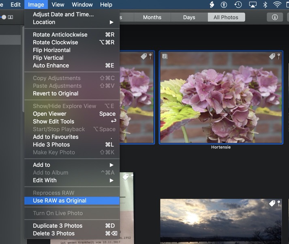This screenshot has height=244, width=289.
Task: Choose Auto Enhance menu entry
Action: [51, 65]
